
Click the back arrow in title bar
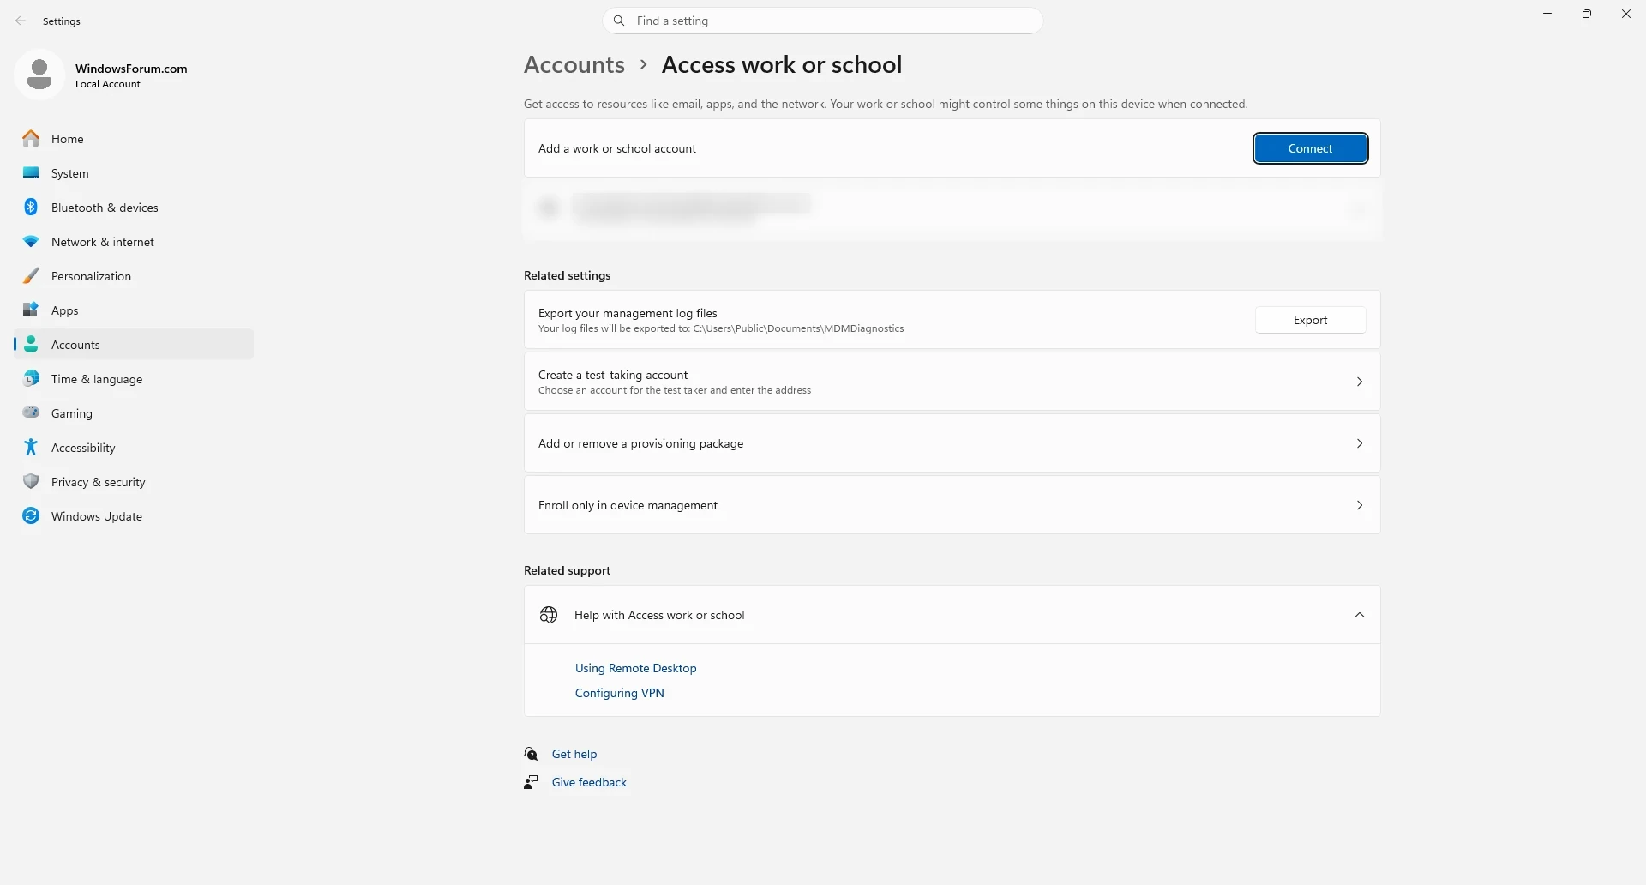tap(21, 21)
